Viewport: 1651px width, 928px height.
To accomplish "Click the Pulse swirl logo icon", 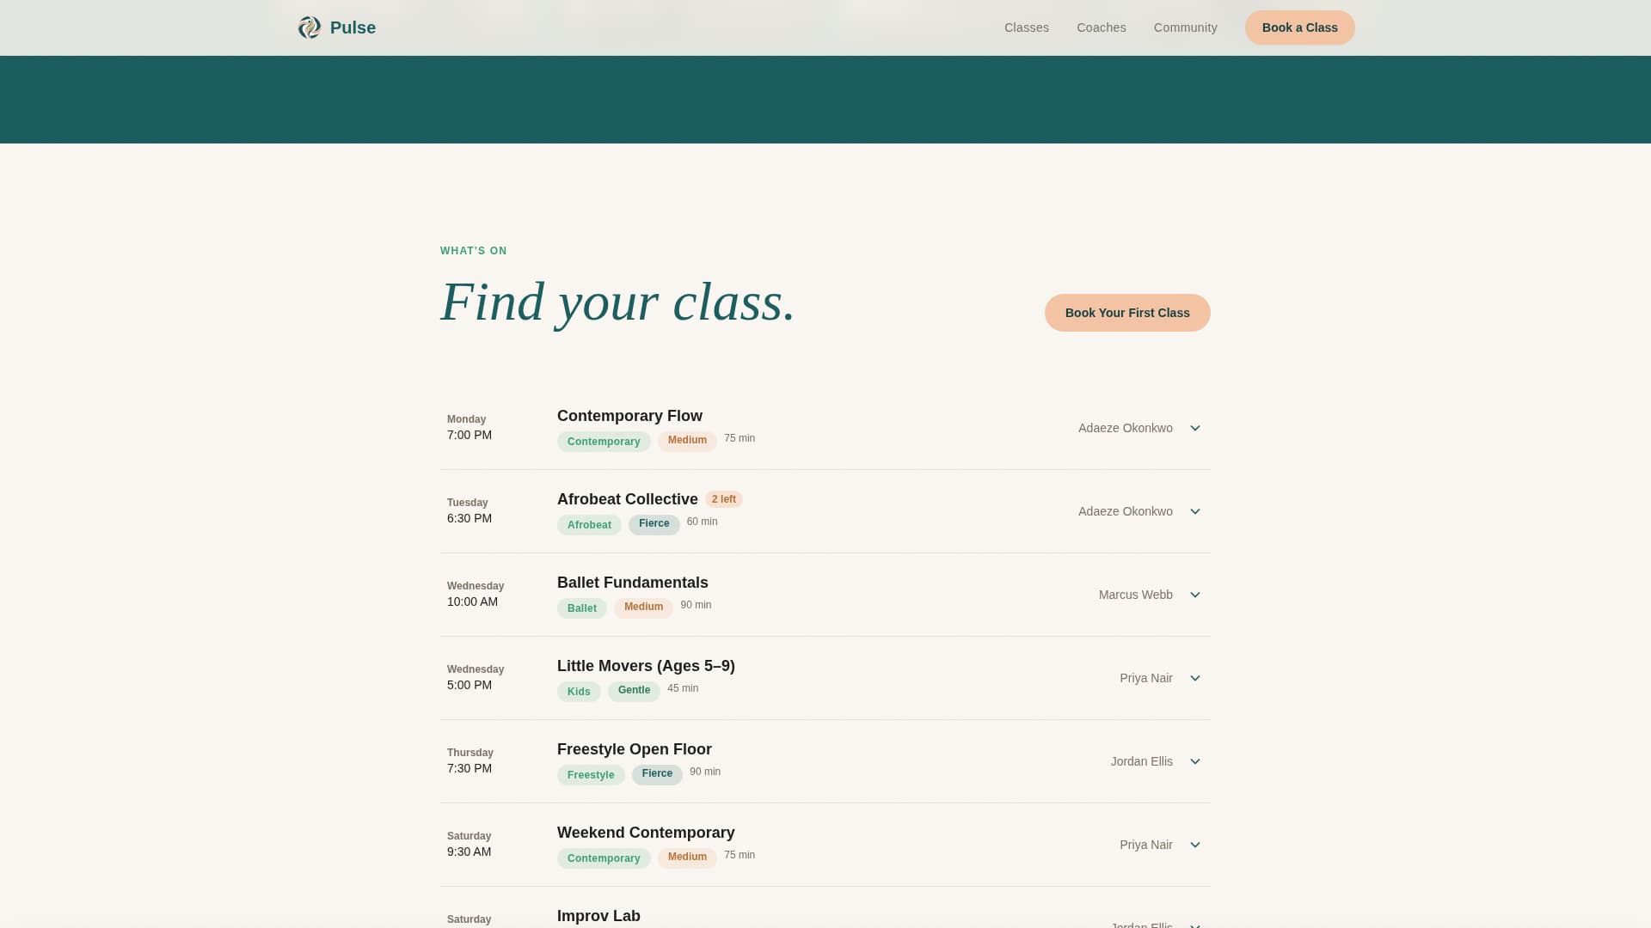I will coord(310,27).
